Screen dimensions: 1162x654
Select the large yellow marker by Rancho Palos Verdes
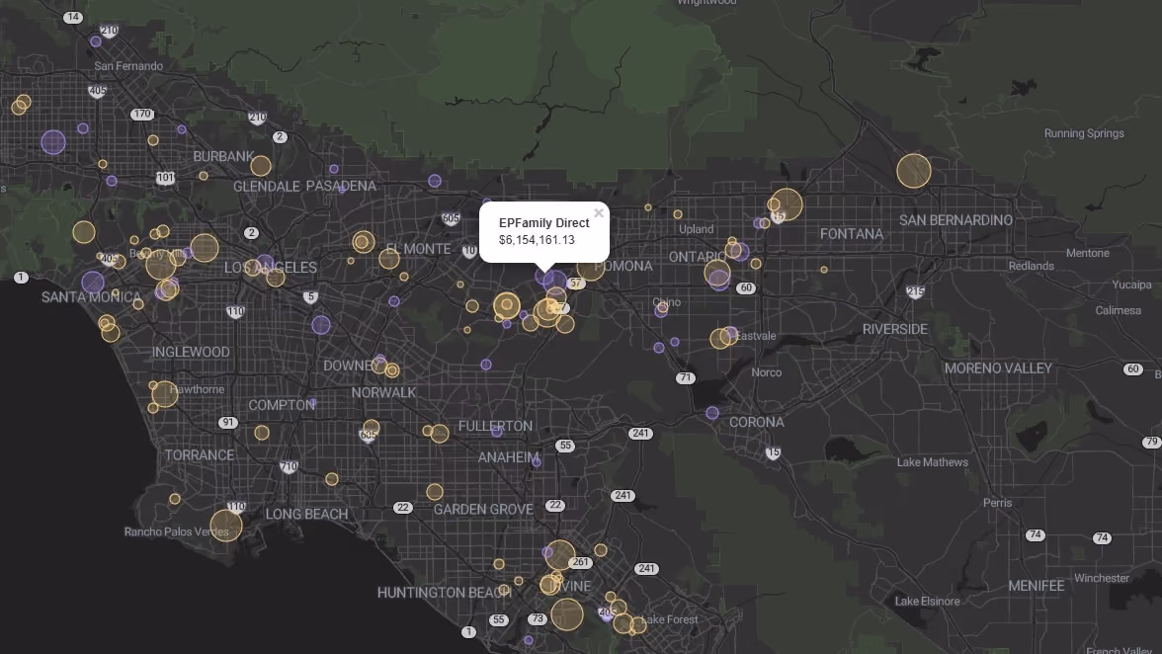point(226,526)
